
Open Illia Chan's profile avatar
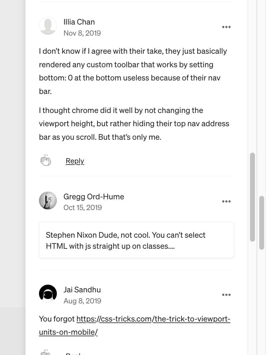point(48,26)
